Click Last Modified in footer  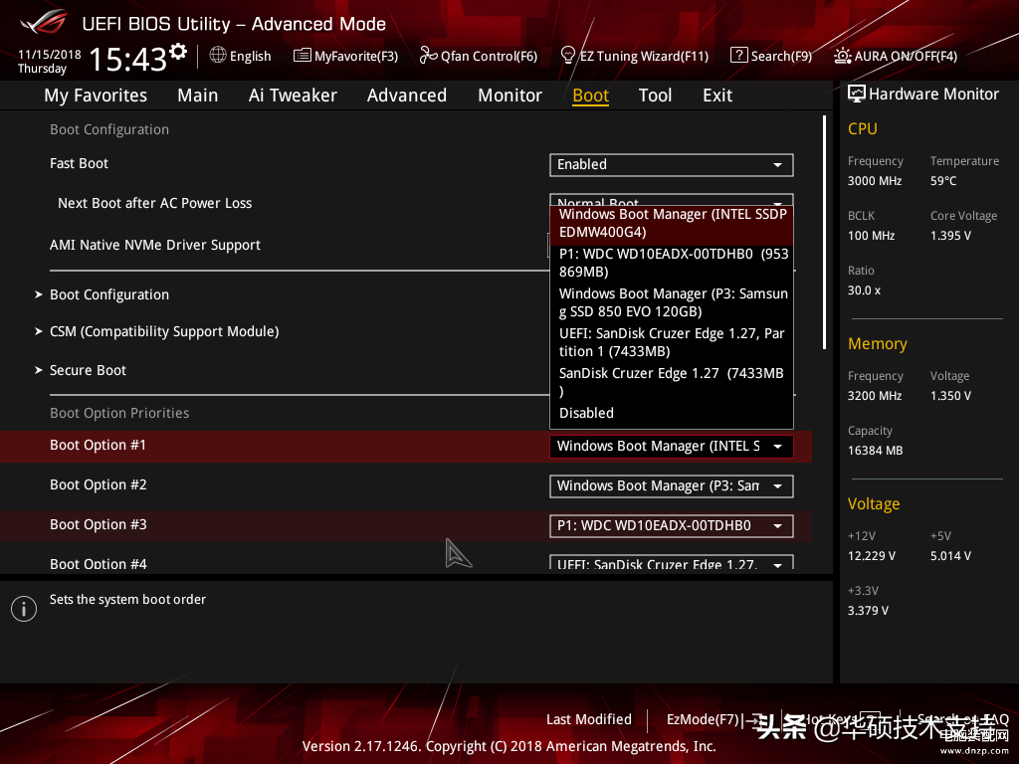pos(589,720)
